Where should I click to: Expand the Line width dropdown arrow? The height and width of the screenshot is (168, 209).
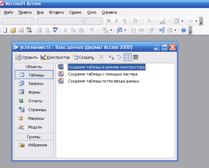[x=196, y=21]
